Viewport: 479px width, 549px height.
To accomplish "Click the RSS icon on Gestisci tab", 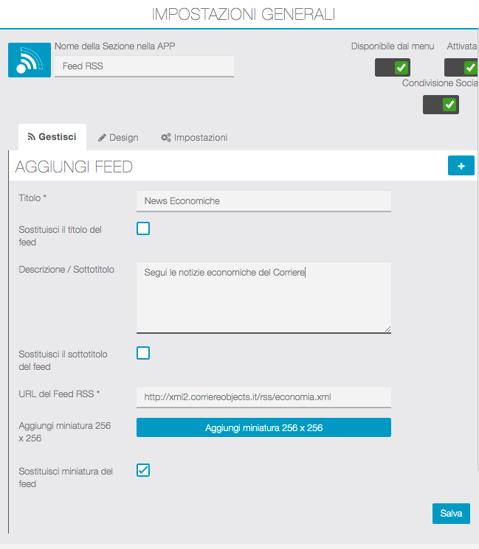I will pos(32,137).
